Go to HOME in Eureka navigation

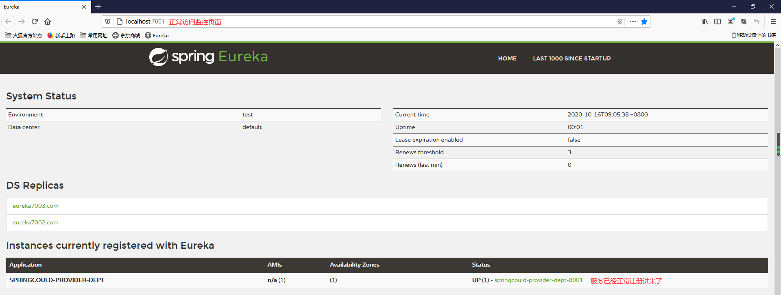507,58
